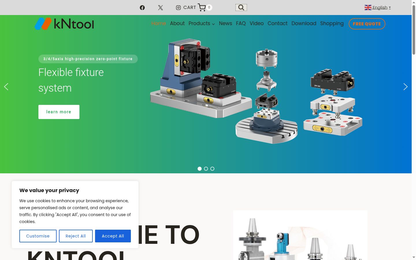Go to the News page
416x260 pixels.
click(225, 23)
